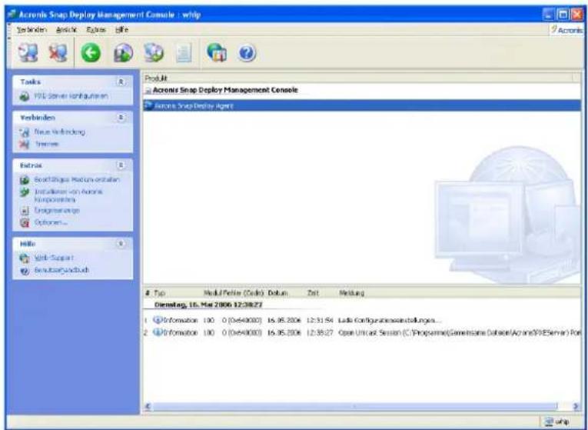Click the green back arrow toolbar button
Screen dimensions: 588x430
coord(91,52)
